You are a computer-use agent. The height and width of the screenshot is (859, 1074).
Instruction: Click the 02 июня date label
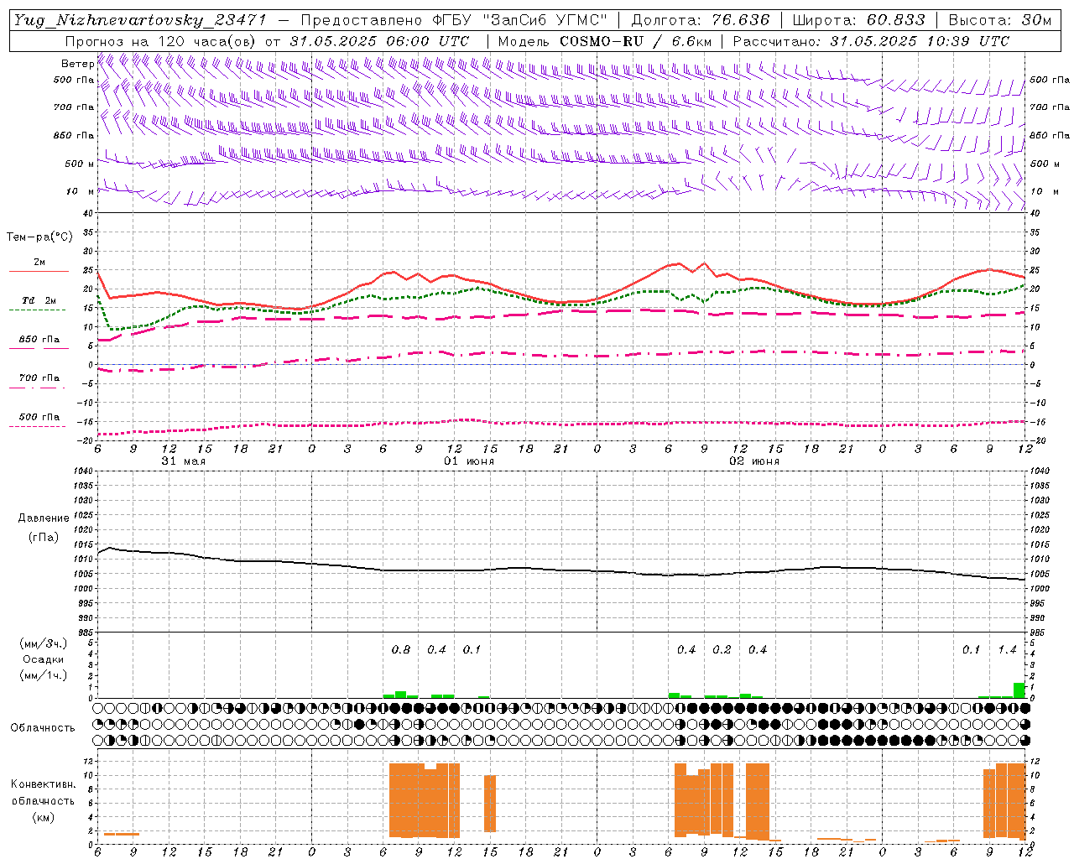[754, 461]
